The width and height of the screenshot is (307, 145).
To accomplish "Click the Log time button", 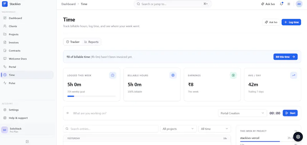I will click(291, 22).
